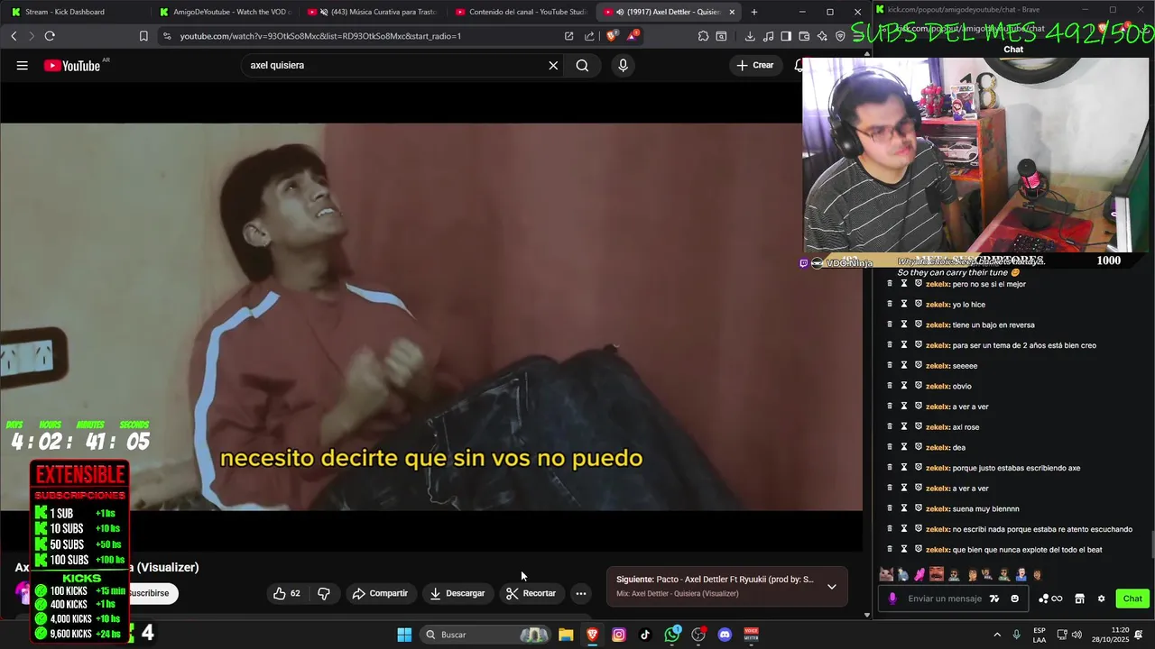The height and width of the screenshot is (649, 1155).
Task: Open Kick chat settings gear
Action: (x=1101, y=599)
